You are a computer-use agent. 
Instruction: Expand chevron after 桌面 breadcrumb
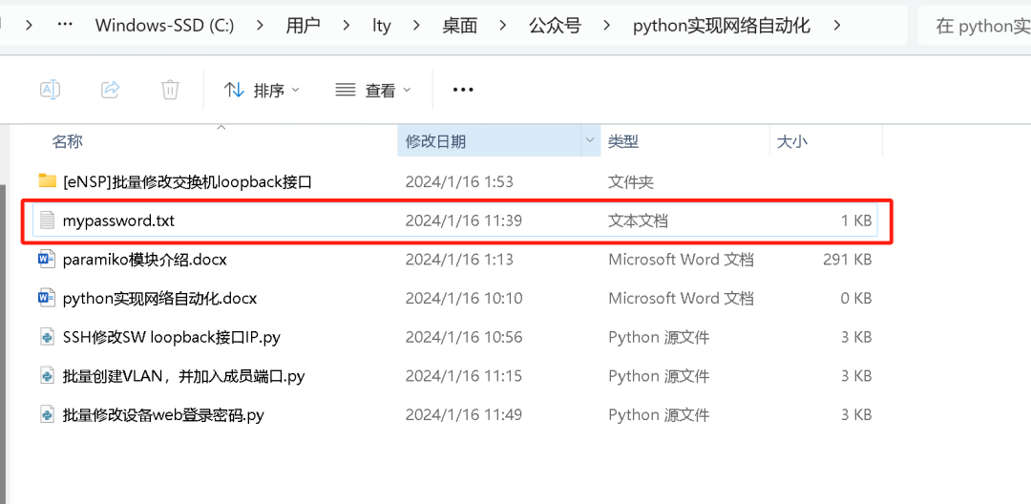(x=503, y=26)
